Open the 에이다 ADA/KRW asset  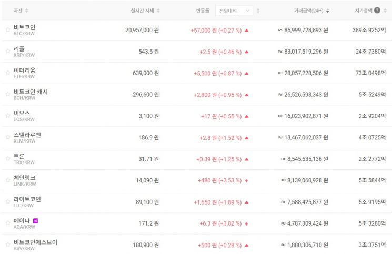[x=24, y=223]
